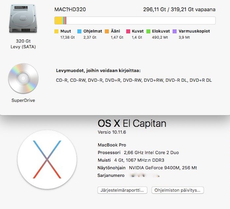Screen dimensions: 230x209
Task: Click the purple Varmuuskopiot legend swatch
Action: 175,31
